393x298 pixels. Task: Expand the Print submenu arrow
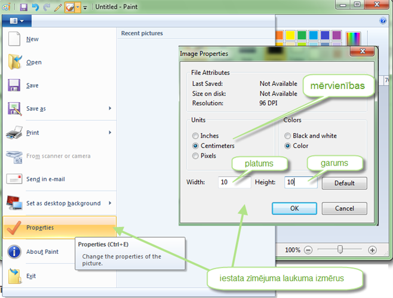(110, 132)
